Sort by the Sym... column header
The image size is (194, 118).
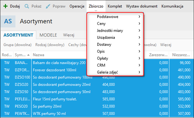[22, 55]
